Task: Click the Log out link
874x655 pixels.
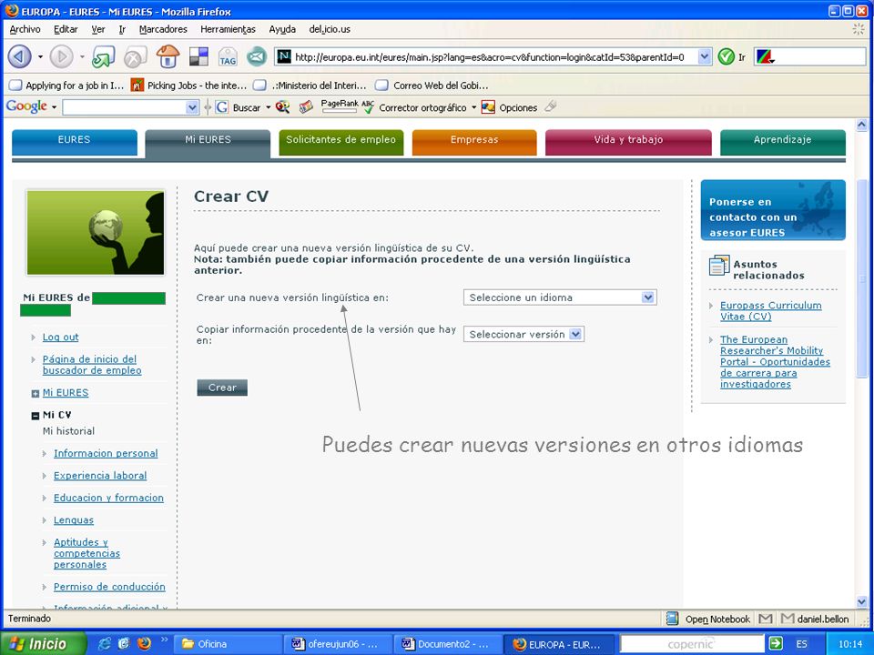Action: (60, 337)
